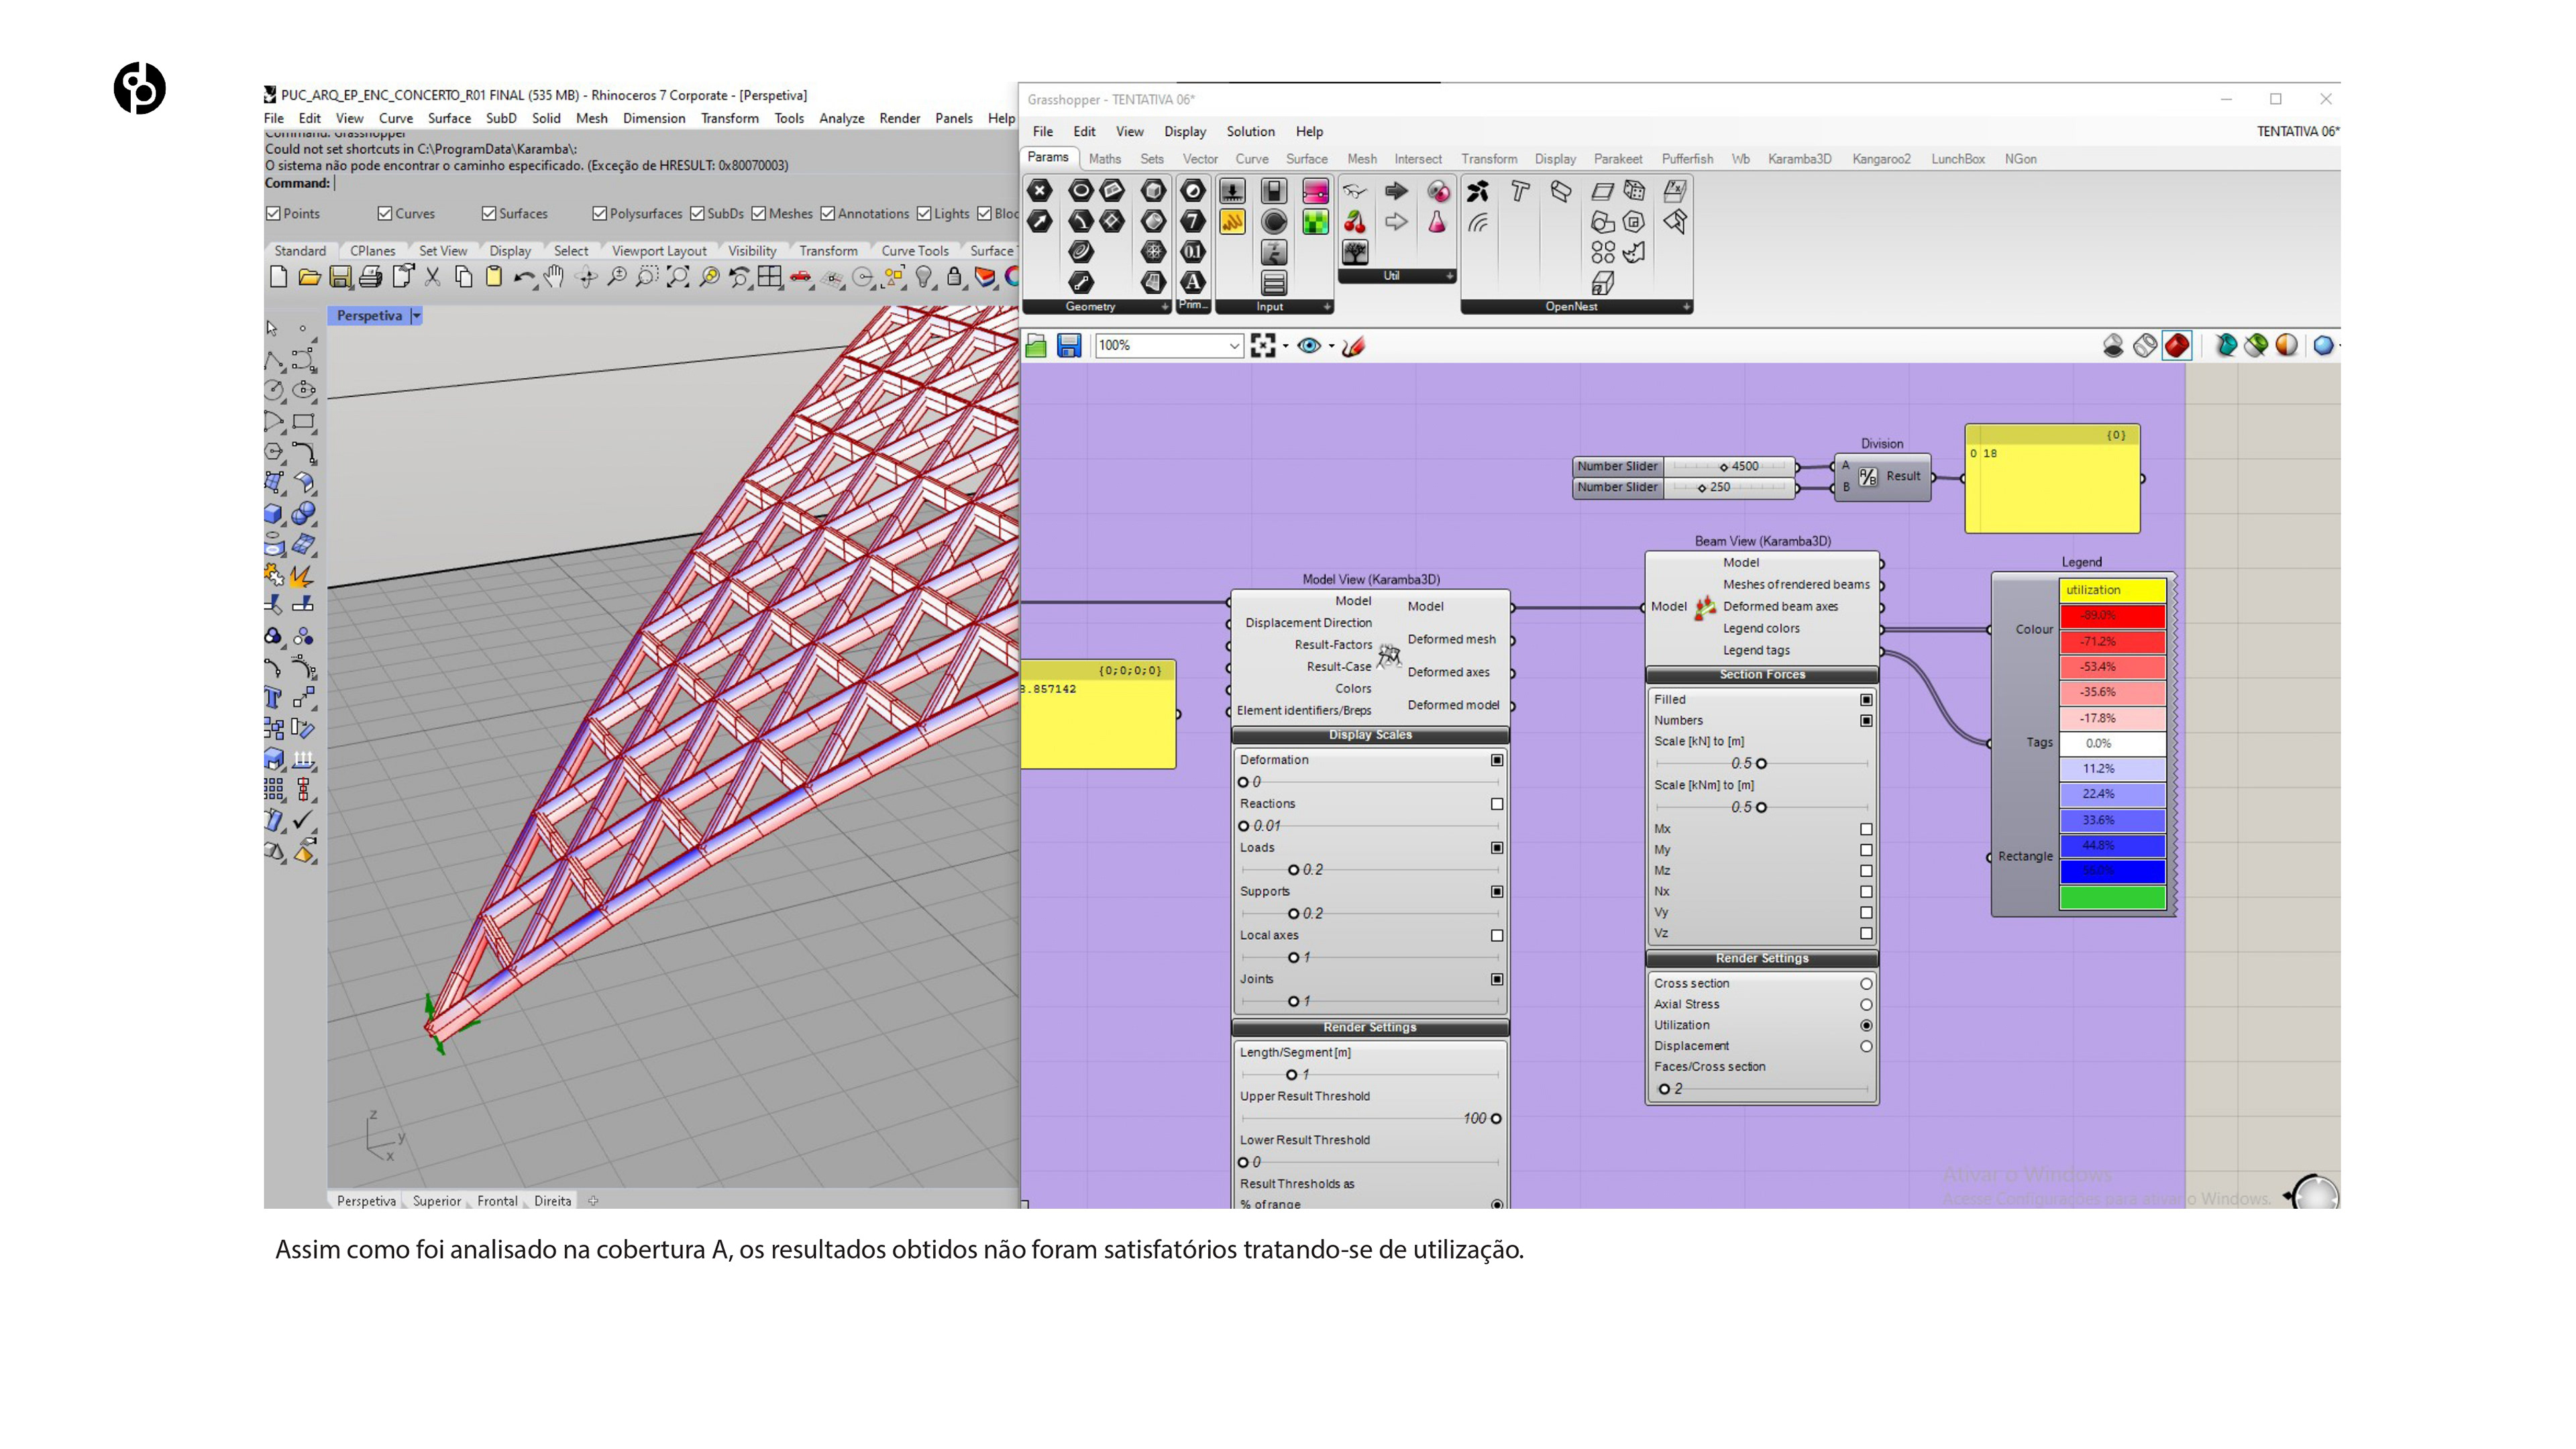Toggle the Reactions checkbox in Model View
The image size is (2576, 1449).
[1496, 804]
